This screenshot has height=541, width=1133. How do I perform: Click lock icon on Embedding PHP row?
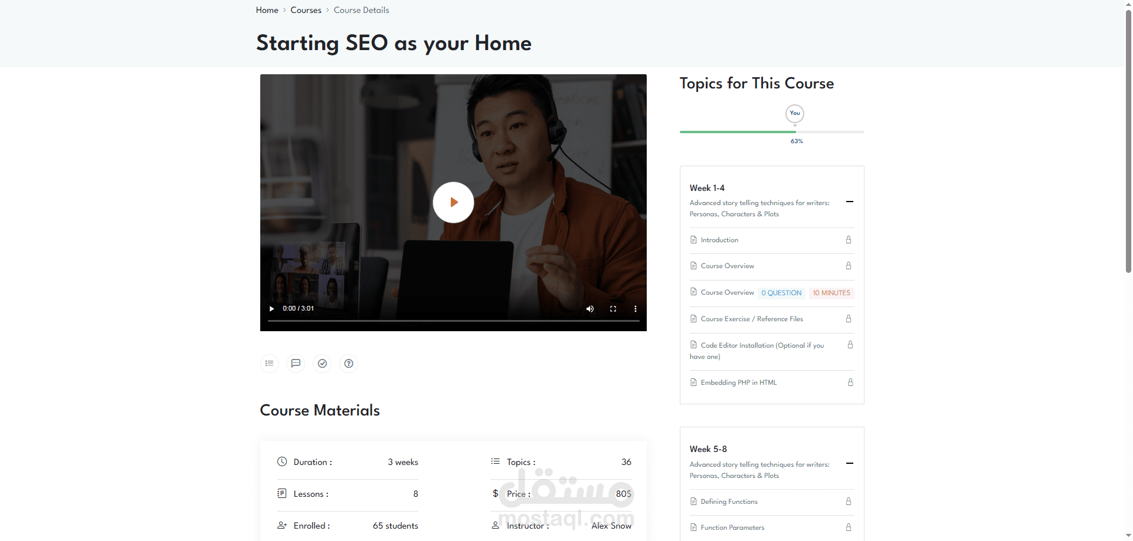[850, 382]
